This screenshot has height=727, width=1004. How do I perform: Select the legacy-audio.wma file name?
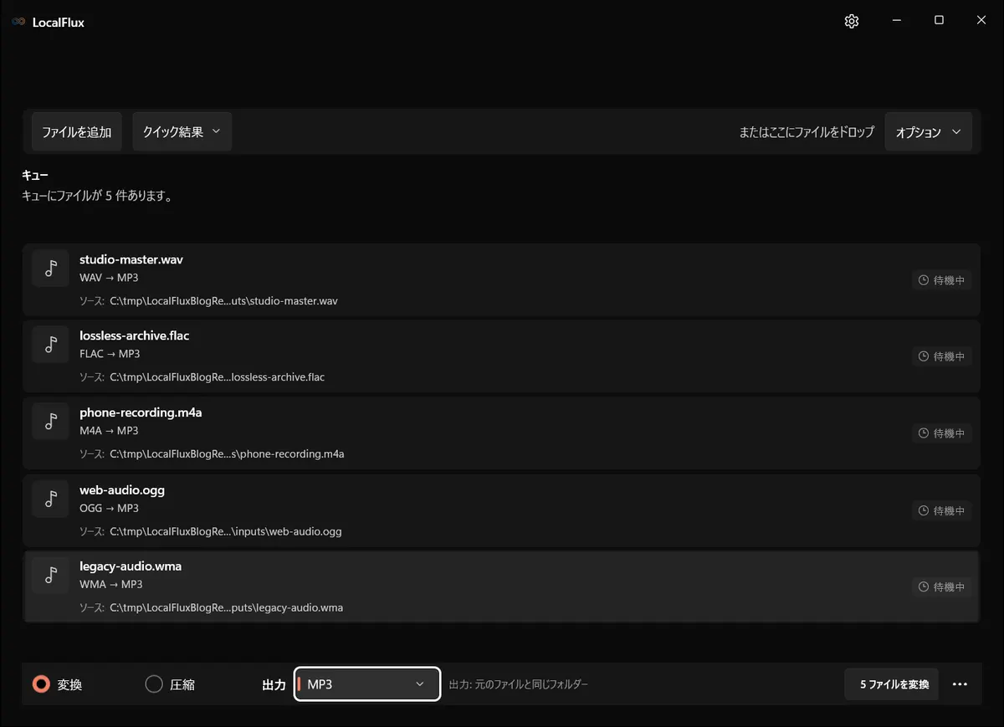pos(131,566)
